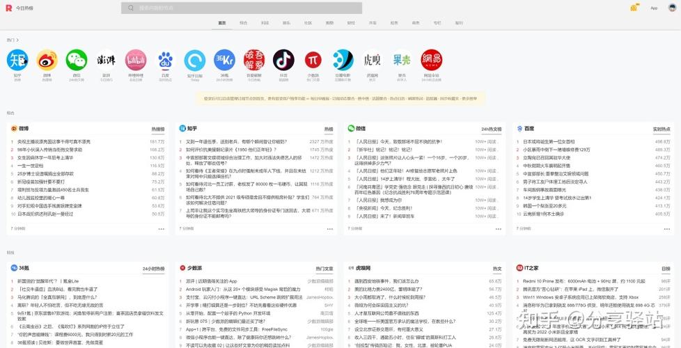Screen dimensions: 681x348
Task: Open the red 网易 news site icon
Action: (432, 60)
